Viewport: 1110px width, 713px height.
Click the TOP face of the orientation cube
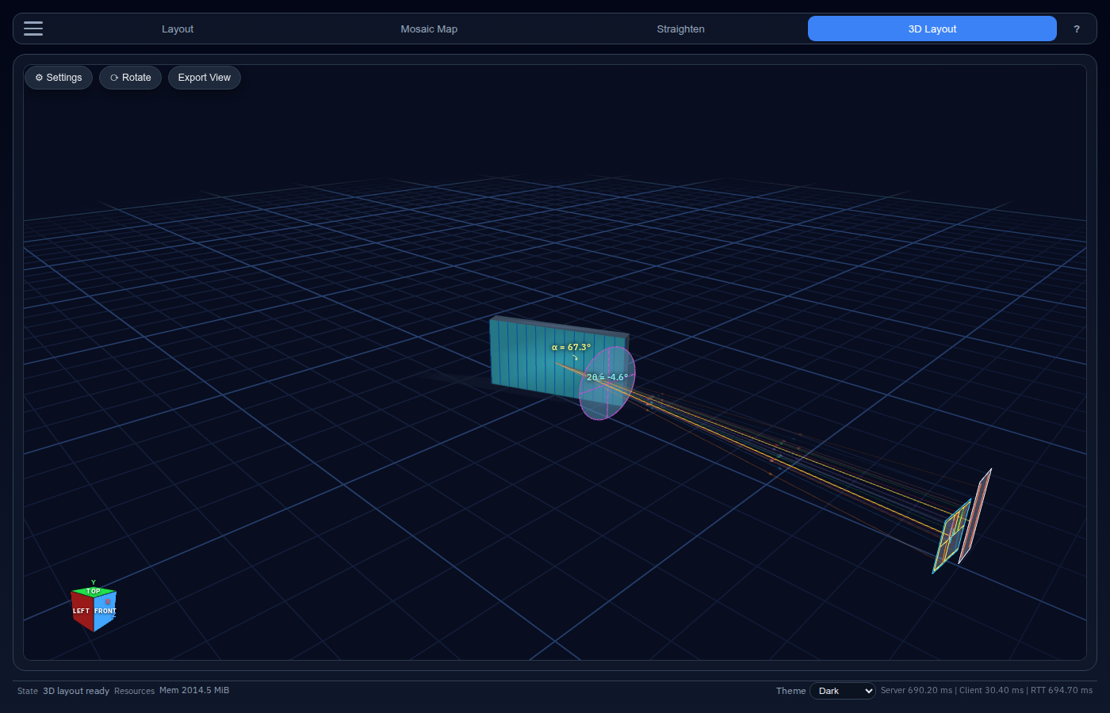(x=94, y=591)
